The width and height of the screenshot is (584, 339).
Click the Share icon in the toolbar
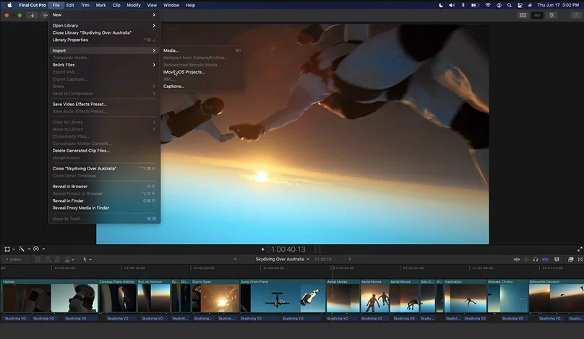[576, 15]
